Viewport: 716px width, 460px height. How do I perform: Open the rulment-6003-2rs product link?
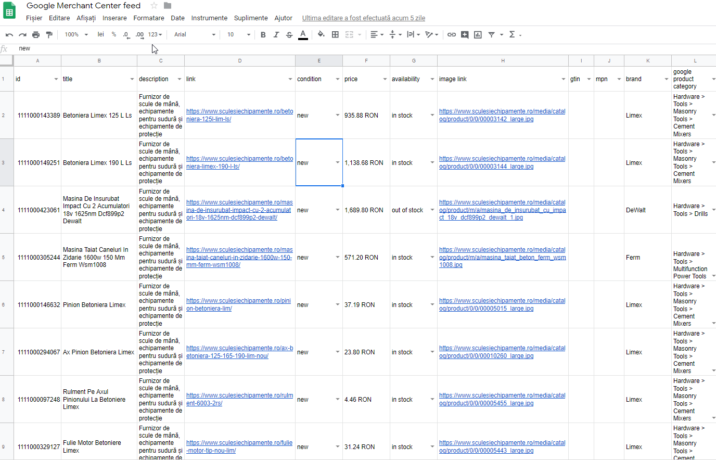coord(239,400)
